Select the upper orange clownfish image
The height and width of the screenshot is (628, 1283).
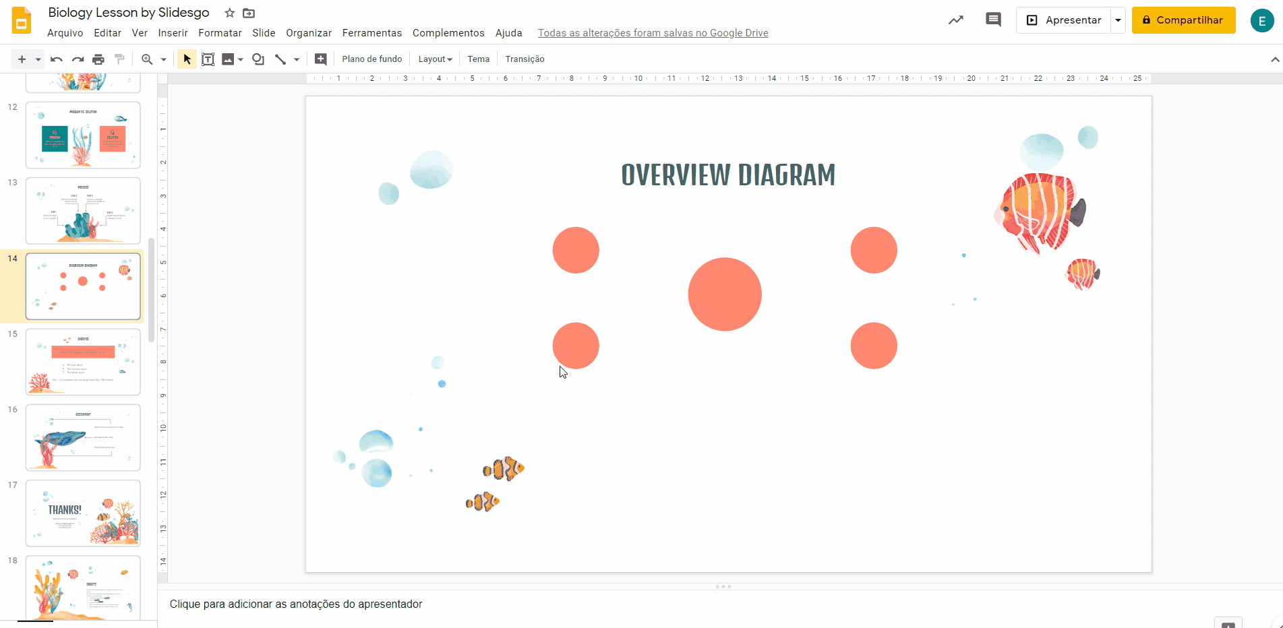tap(504, 468)
